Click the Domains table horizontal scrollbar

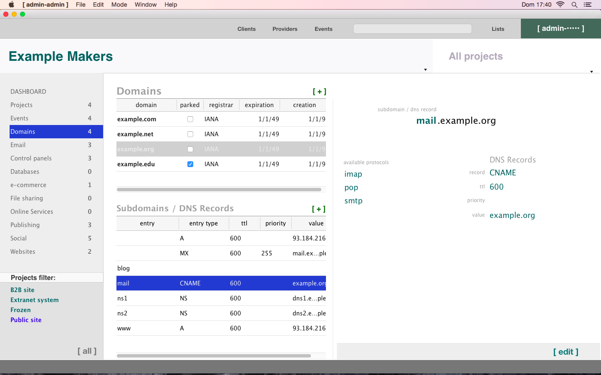click(x=219, y=190)
